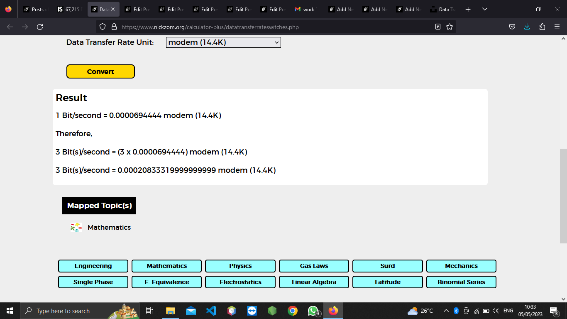Open the Mechanics topic button
Image resolution: width=567 pixels, height=319 pixels.
click(x=462, y=266)
